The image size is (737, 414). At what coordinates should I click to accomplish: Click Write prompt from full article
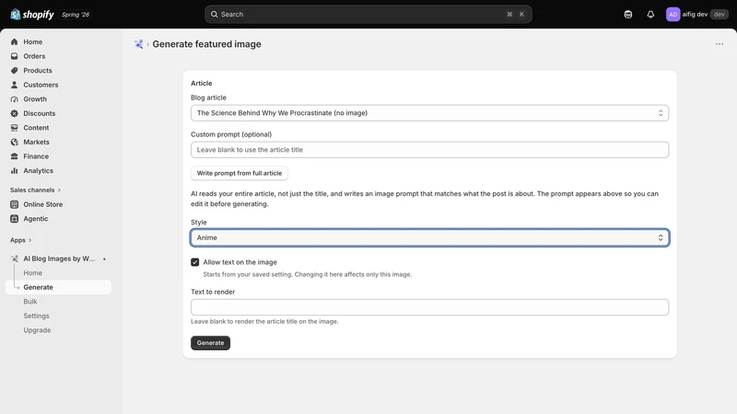point(240,173)
